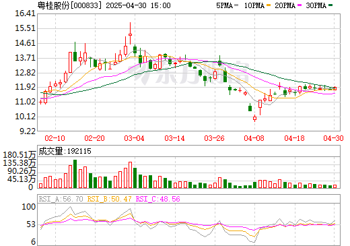This screenshot has width=350, height=246.
Task: Click the 04-30 date axis label
Action: pos(334,138)
